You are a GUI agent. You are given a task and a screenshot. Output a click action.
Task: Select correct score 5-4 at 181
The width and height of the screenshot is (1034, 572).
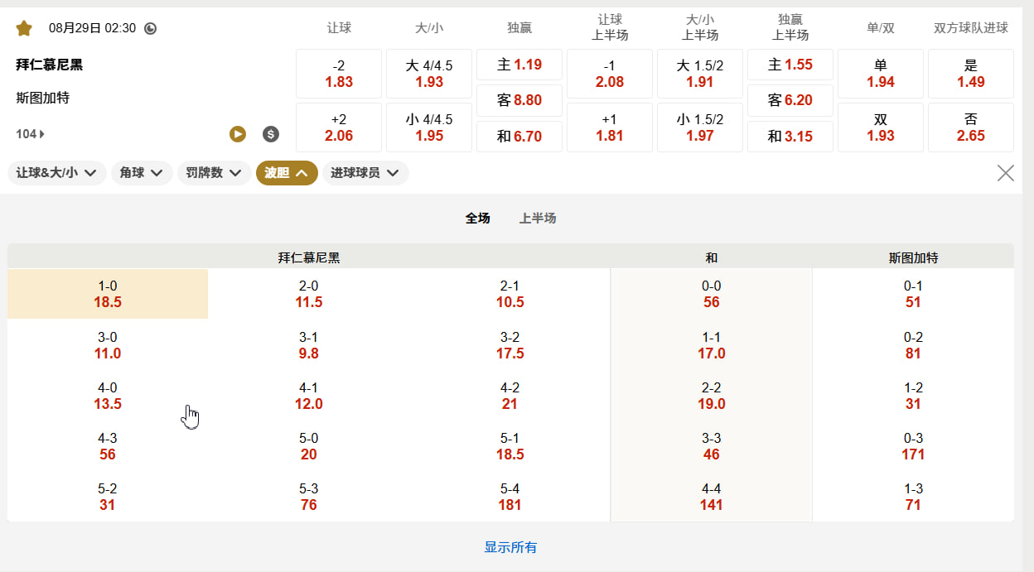click(x=510, y=497)
